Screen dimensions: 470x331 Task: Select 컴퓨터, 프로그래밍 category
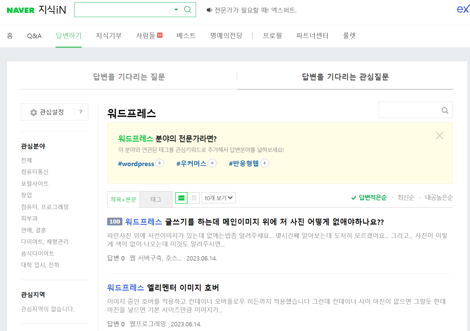pos(45,207)
